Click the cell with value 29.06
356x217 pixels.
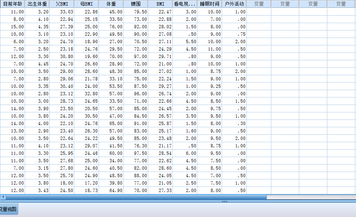click(62, 79)
